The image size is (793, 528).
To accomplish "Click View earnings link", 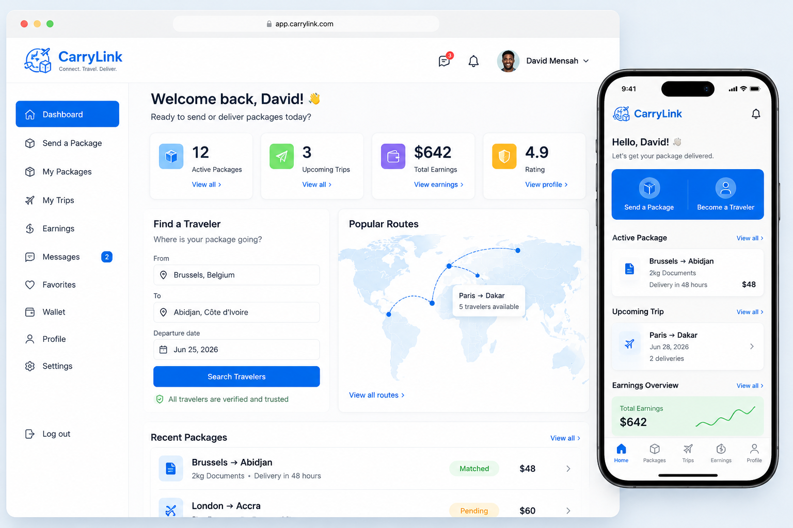I will click(439, 185).
